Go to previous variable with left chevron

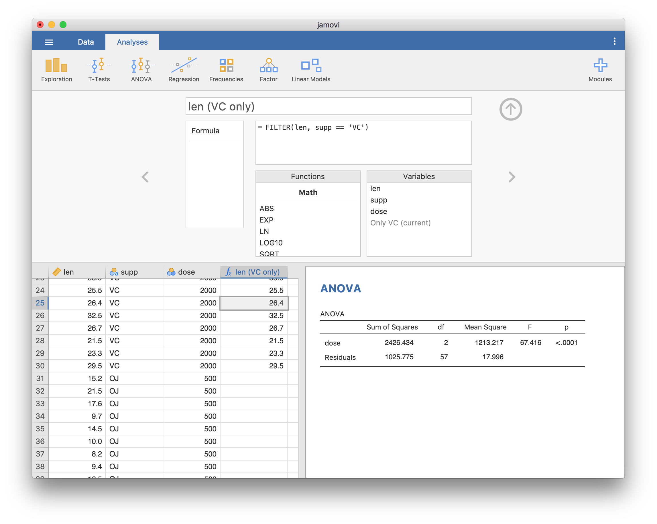coord(145,177)
